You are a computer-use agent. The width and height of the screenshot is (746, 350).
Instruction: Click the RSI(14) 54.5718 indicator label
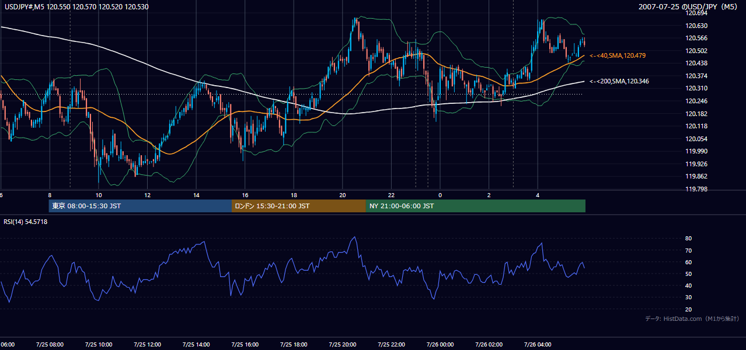point(26,222)
